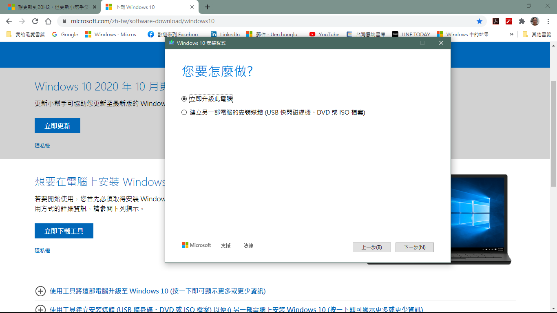Close the Windows 10 安裝程式 dialog

point(441,43)
